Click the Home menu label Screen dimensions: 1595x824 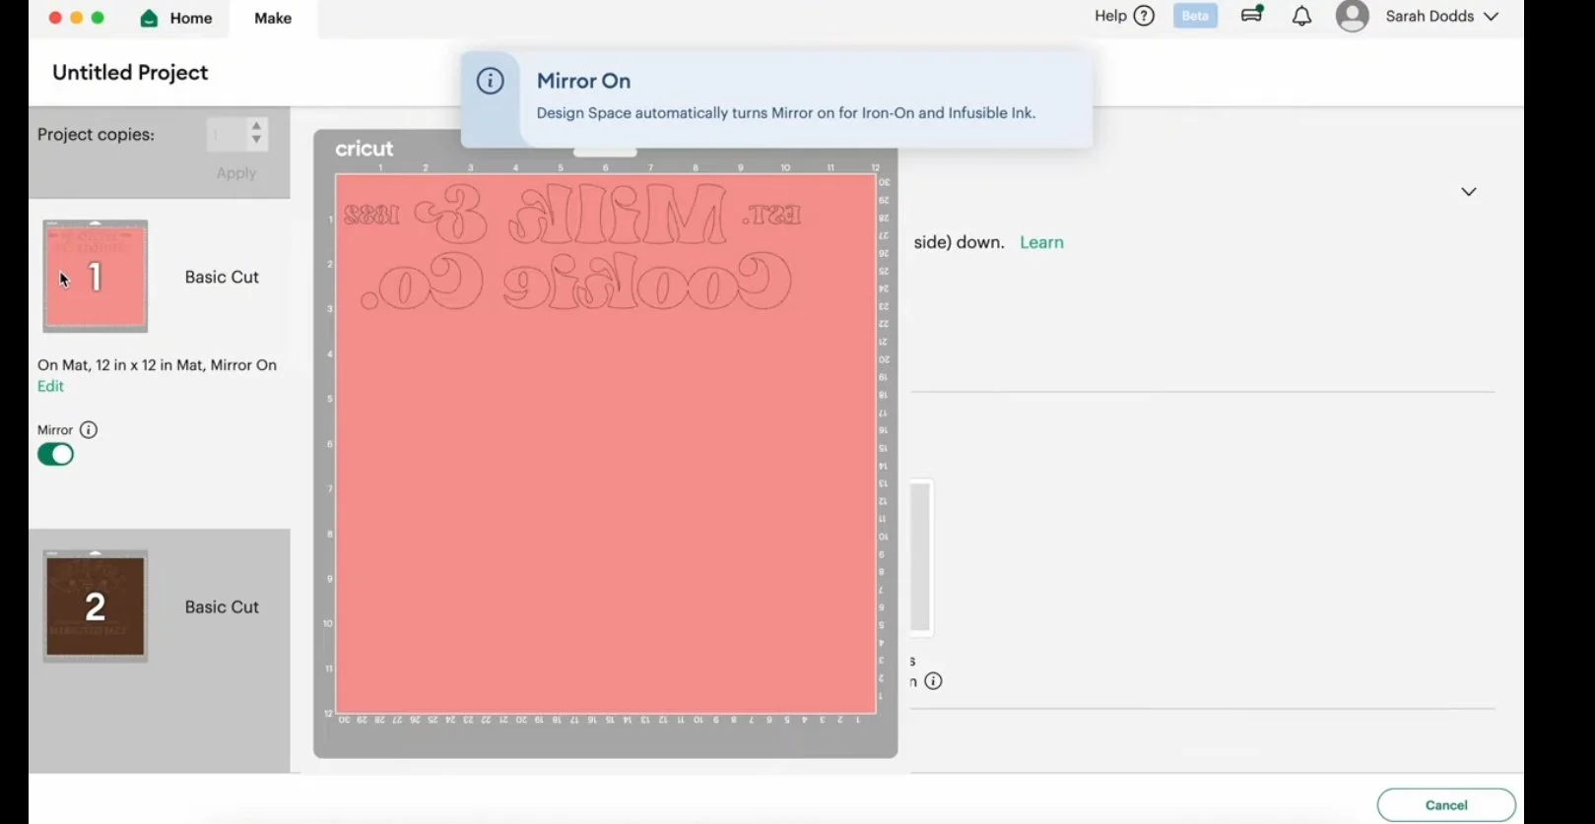[191, 19]
